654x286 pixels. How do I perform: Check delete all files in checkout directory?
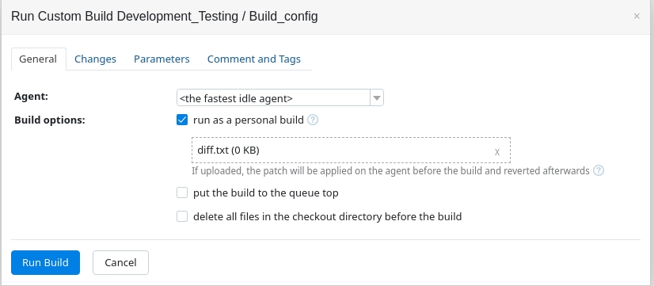click(x=182, y=216)
